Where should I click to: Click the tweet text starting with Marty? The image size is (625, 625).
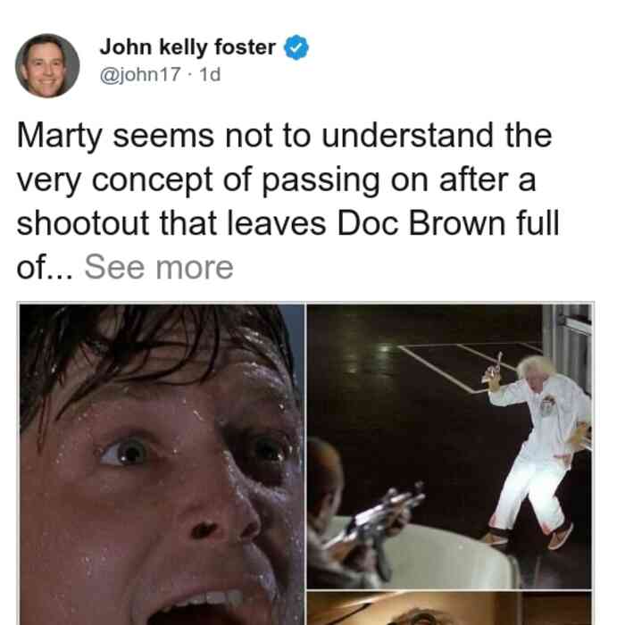point(287,201)
